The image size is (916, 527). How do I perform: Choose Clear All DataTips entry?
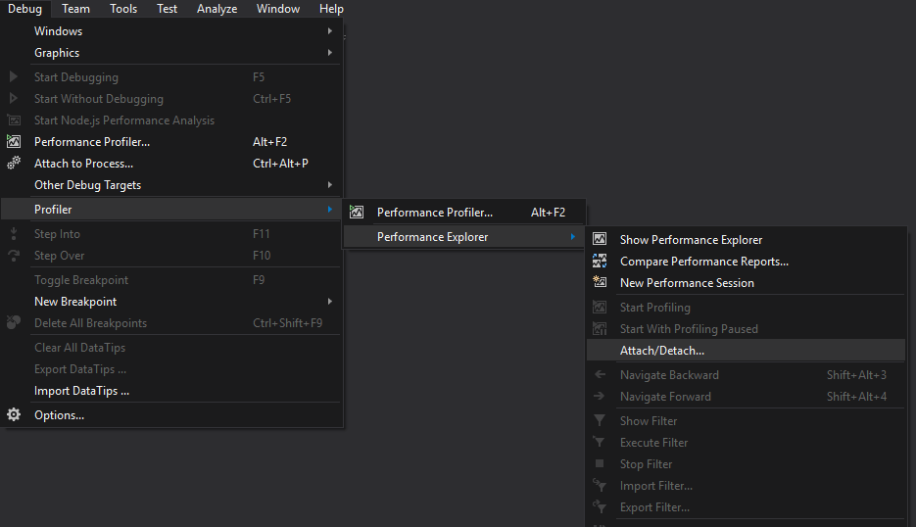(x=170, y=348)
